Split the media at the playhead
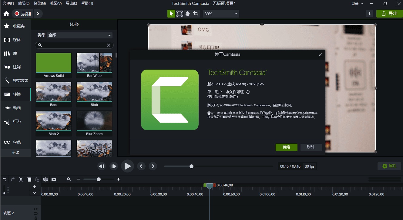 point(45,179)
